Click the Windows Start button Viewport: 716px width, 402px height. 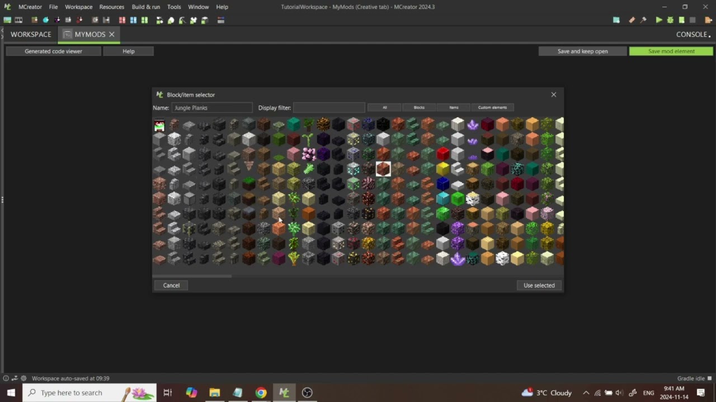[x=11, y=393]
